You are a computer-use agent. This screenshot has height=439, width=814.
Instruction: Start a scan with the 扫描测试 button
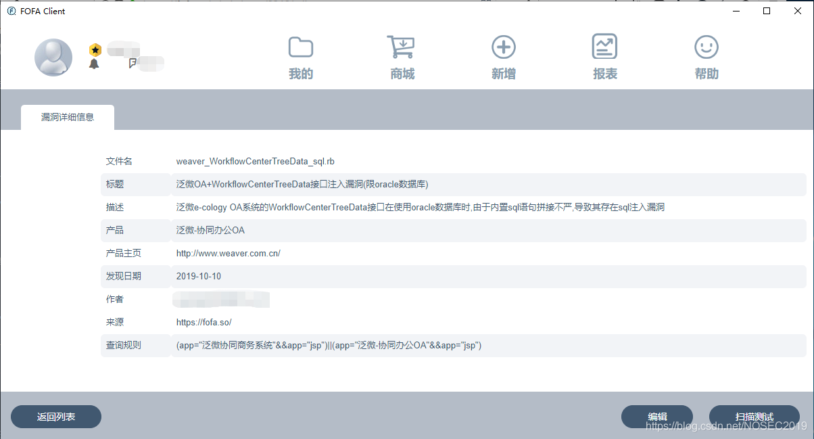[x=755, y=417]
